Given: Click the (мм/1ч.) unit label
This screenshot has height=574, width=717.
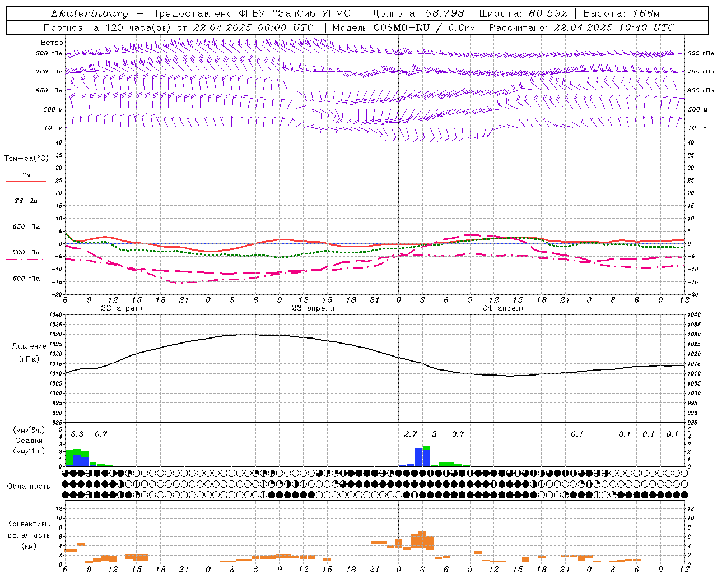Looking at the screenshot, I should point(28,451).
